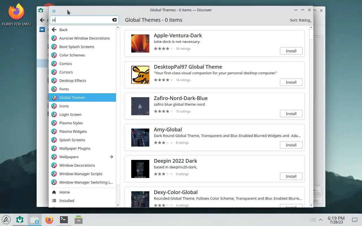Open the Installed applications list
Image resolution: width=362 pixels, height=226 pixels.
(82, 201)
